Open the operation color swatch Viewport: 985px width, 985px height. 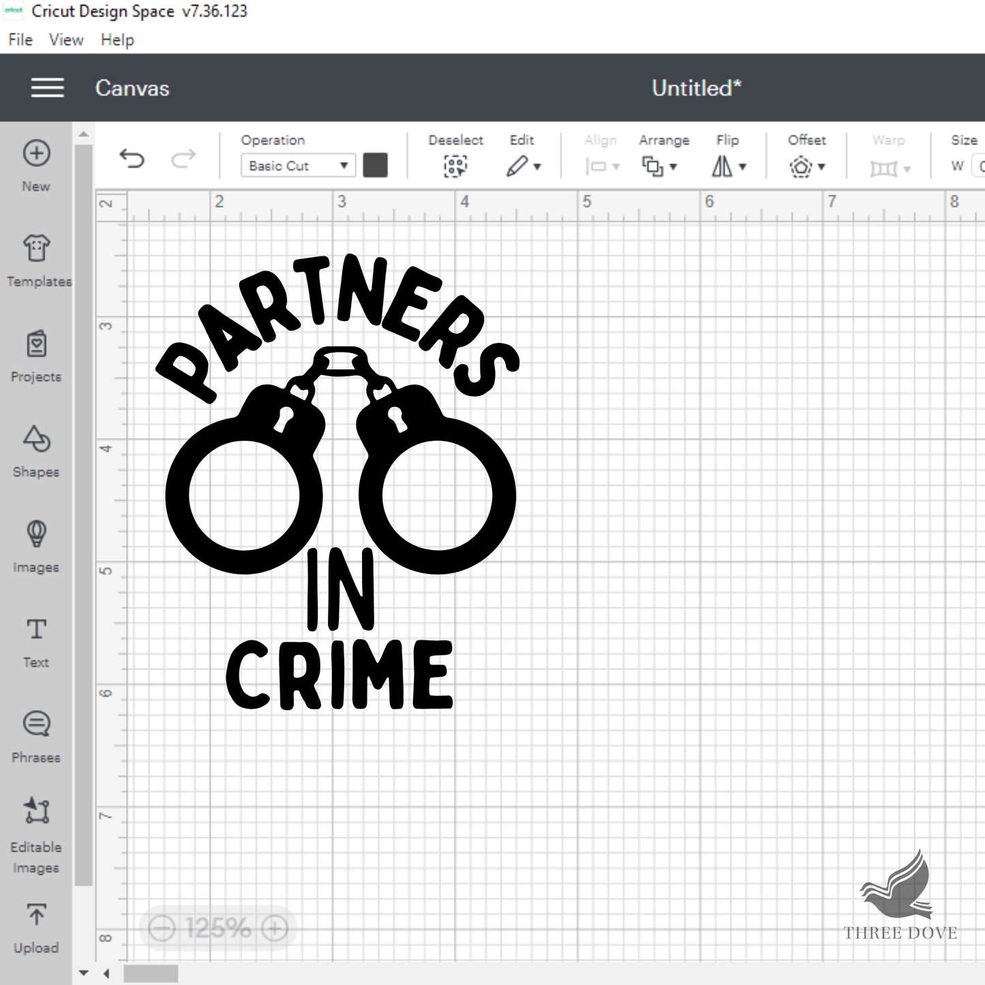tap(375, 165)
